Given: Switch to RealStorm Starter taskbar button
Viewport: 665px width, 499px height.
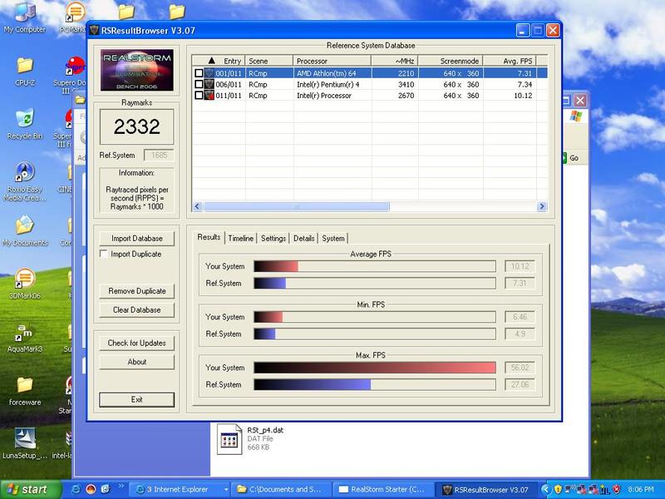Looking at the screenshot, I should tap(383, 489).
